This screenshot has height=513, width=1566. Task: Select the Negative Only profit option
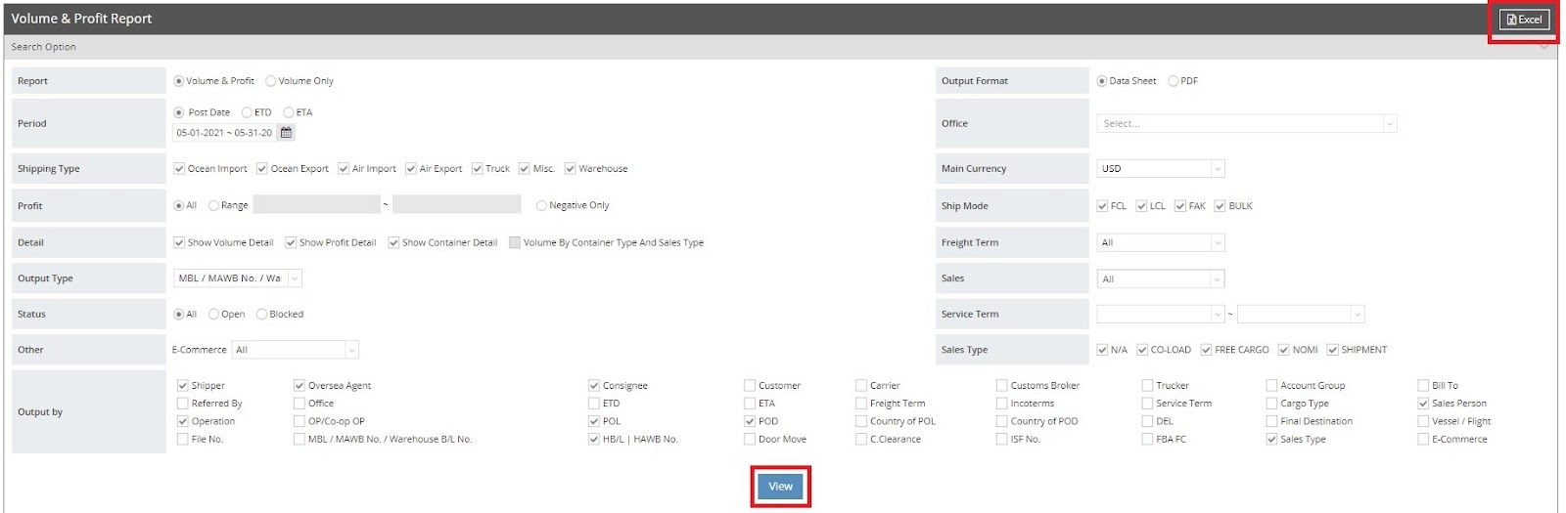coord(541,206)
